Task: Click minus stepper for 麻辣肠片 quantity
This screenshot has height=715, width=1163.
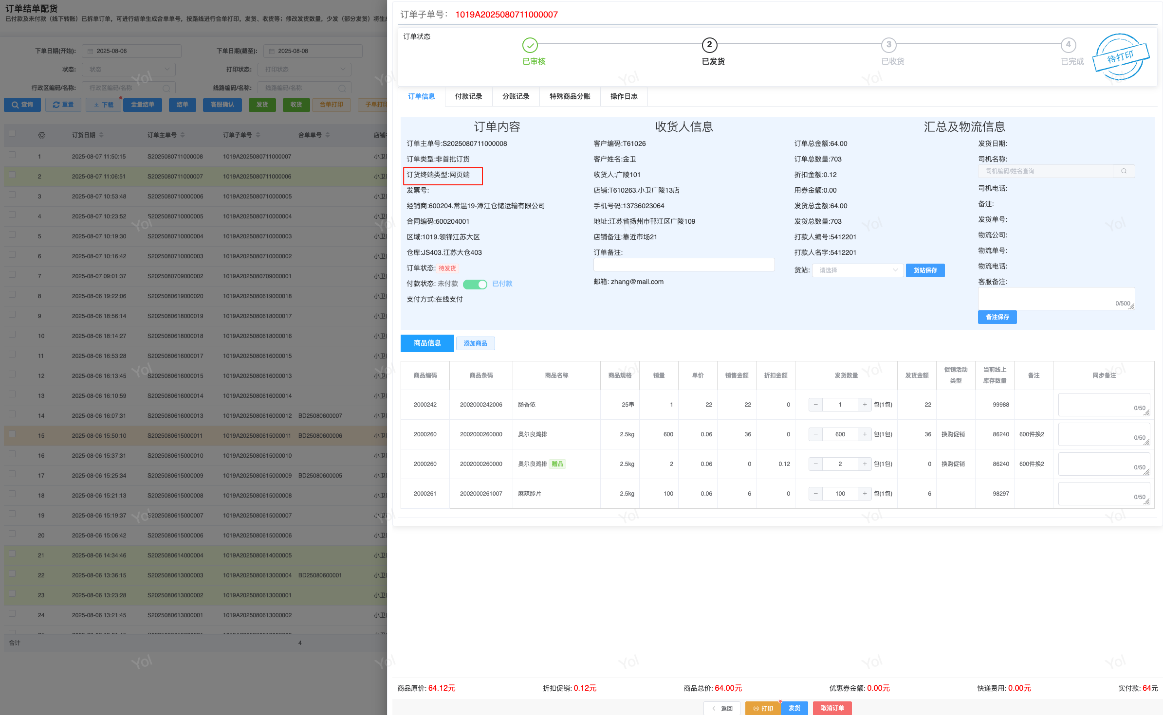Action: [x=815, y=494]
